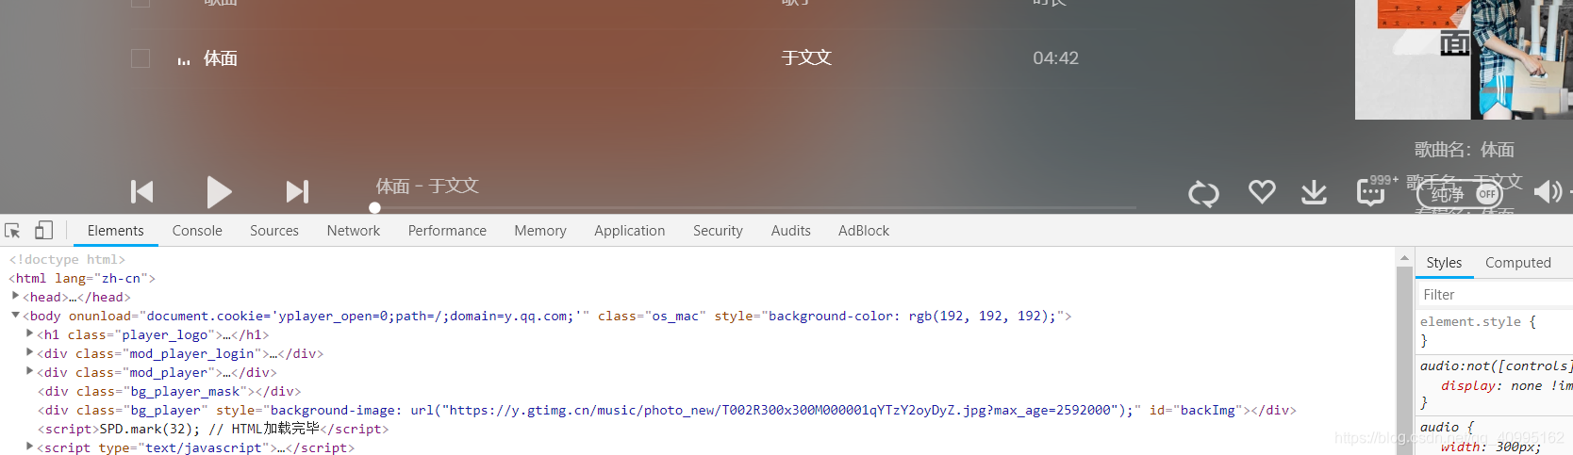This screenshot has height=455, width=1573.
Task: Click the album cover thumbnail
Action: 1464,59
